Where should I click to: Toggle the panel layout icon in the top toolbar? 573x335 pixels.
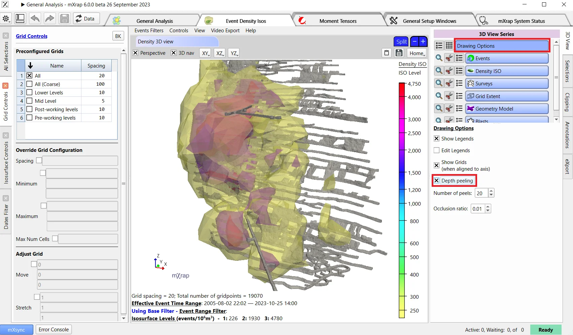(20, 18)
